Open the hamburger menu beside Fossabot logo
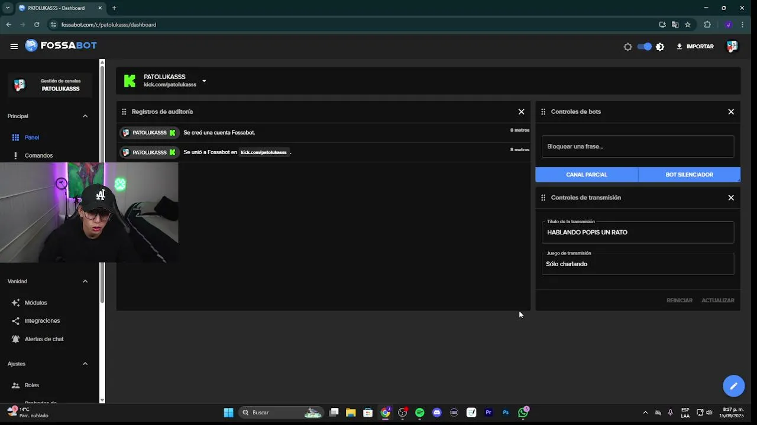The width and height of the screenshot is (757, 425). point(14,47)
